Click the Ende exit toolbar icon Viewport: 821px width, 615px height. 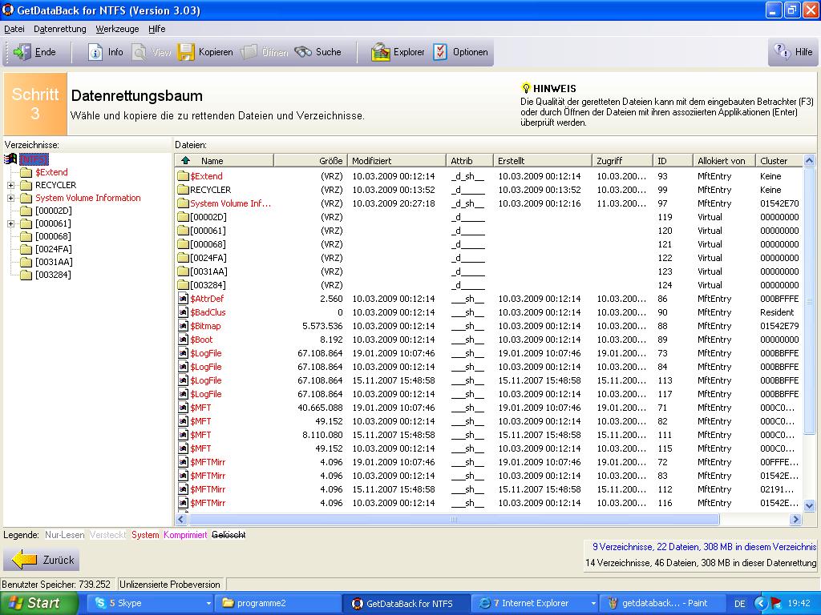point(22,52)
